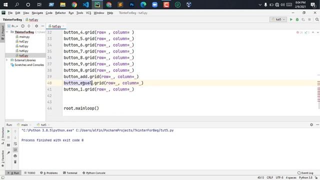
Task: Click the Stop square in the top toolbar
Action: [x=309, y=19]
